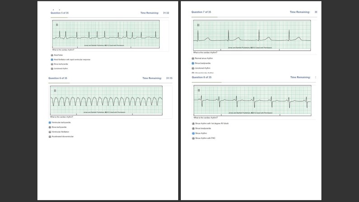
Task: Click the lead II label in Question 7 strip
Action: [x=198, y=25]
